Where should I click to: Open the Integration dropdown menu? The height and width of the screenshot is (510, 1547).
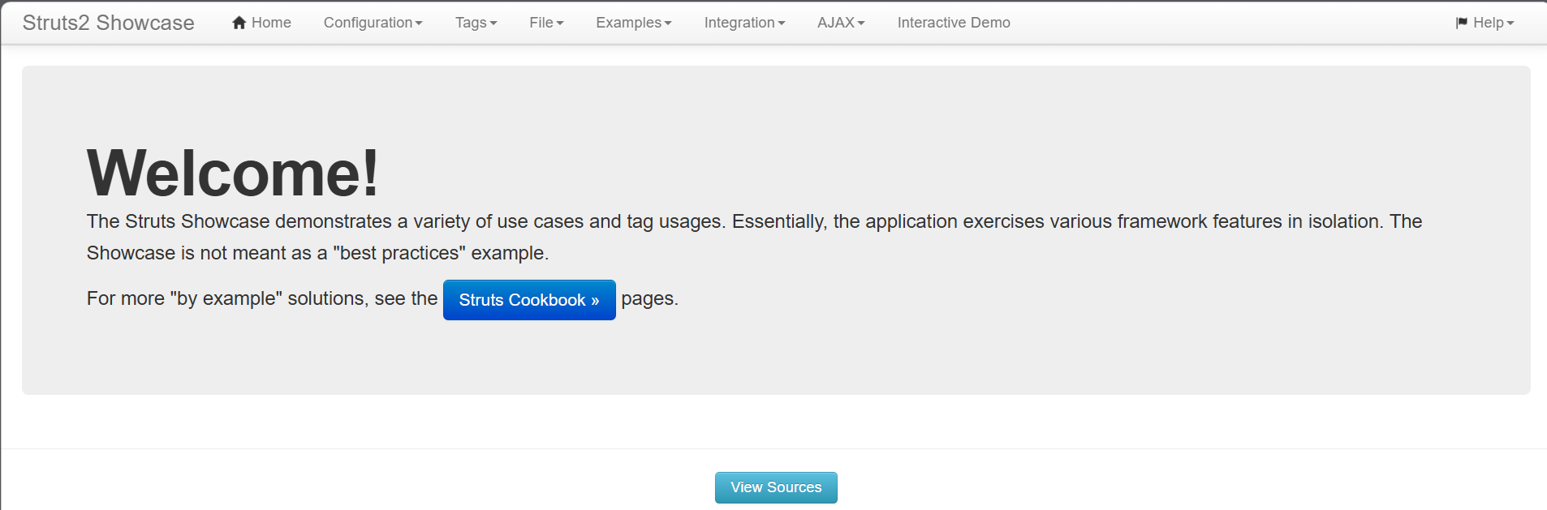pos(744,23)
